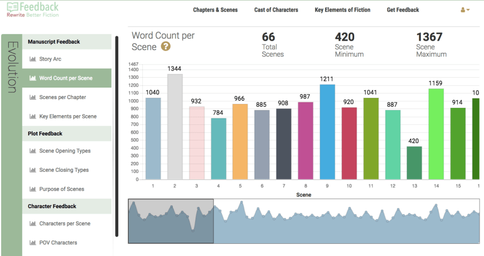Click the Feedback logo icon
This screenshot has height=256, width=484.
11,8
